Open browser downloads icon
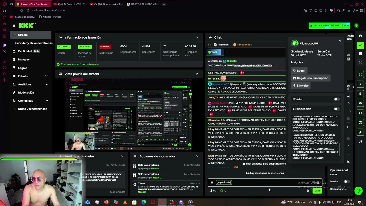The image size is (366, 206). point(349,11)
